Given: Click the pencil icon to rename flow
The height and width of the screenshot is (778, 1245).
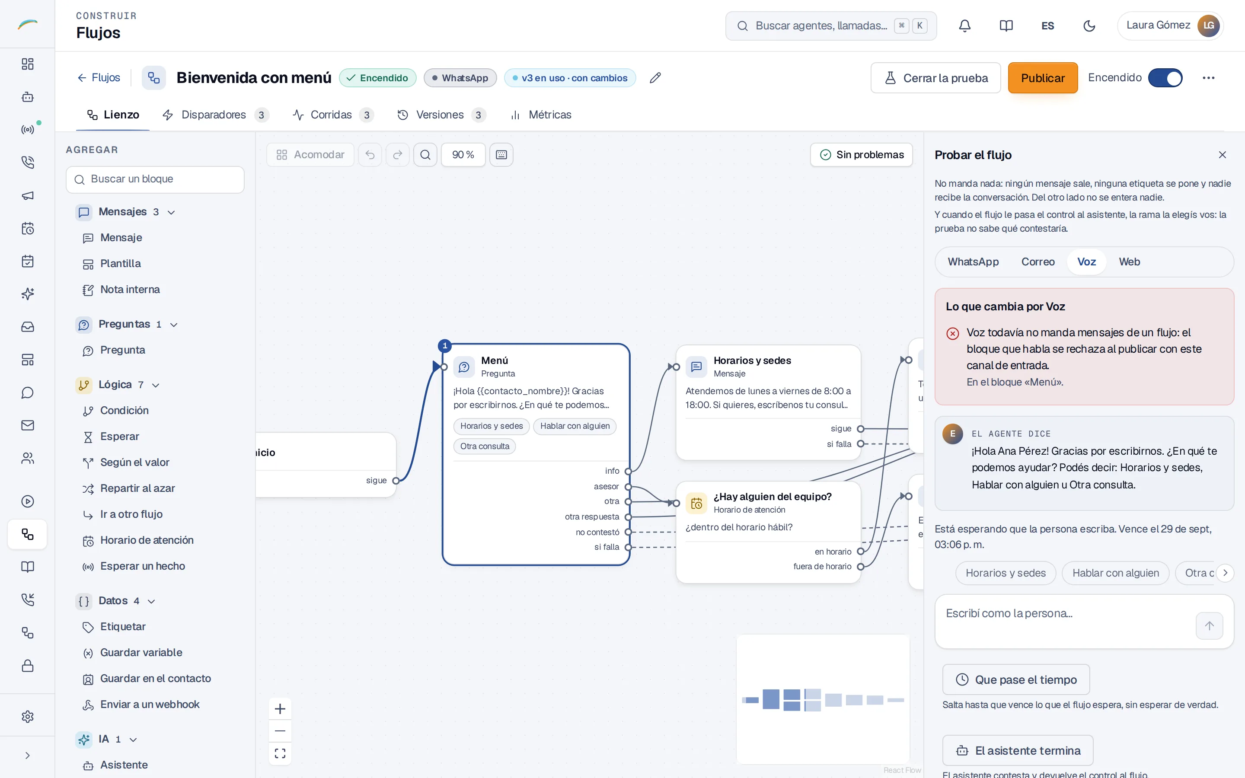Looking at the screenshot, I should 655,78.
